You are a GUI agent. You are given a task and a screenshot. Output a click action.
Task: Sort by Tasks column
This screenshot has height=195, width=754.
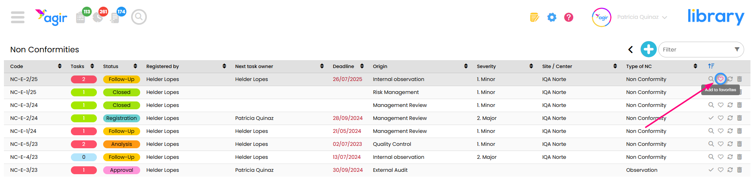coord(92,66)
